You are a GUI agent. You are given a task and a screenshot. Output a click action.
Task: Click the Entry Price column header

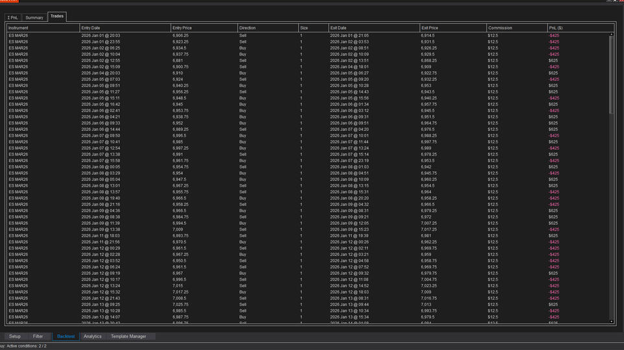[203, 28]
